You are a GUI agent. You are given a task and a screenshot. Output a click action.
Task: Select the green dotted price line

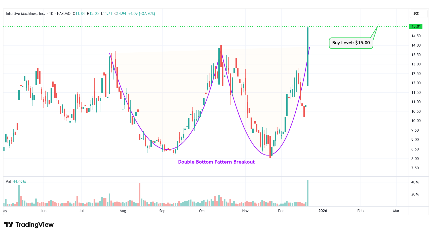point(201,26)
